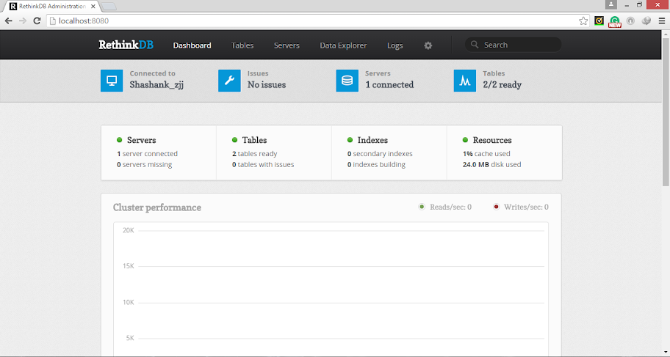This screenshot has height=357, width=670.
Task: Click the 5K axis label
Action: click(x=130, y=338)
